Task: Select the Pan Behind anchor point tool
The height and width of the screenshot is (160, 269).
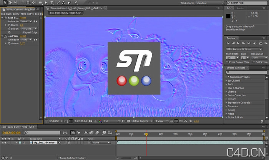Action: click(x=34, y=3)
